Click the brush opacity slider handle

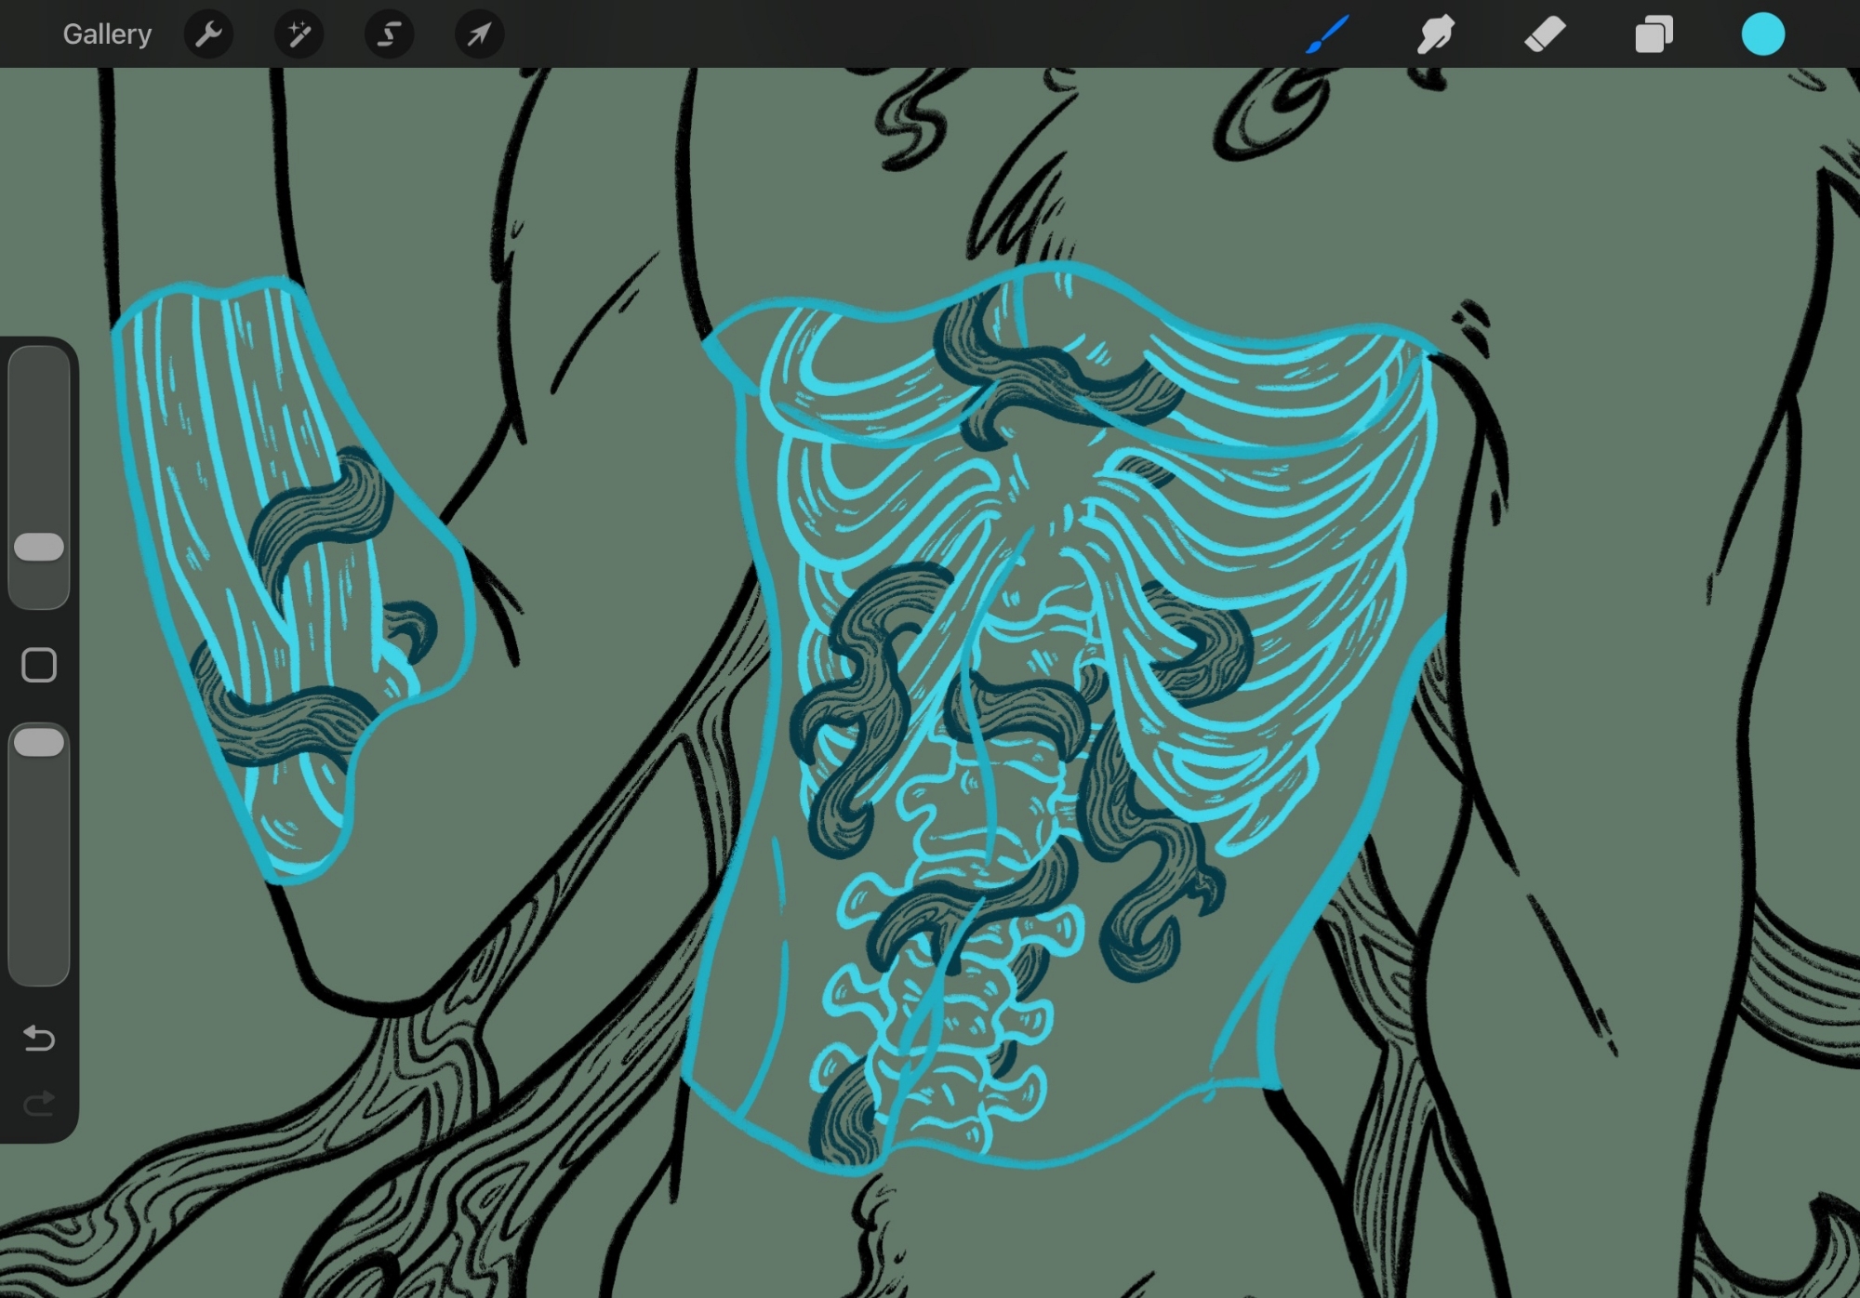tap(39, 742)
